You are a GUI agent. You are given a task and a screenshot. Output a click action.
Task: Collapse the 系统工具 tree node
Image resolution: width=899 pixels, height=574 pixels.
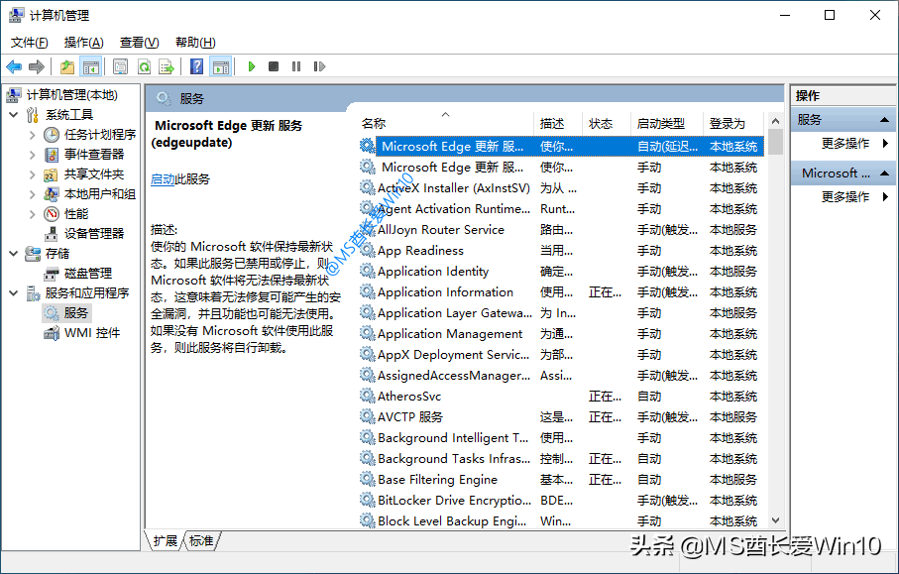14,115
